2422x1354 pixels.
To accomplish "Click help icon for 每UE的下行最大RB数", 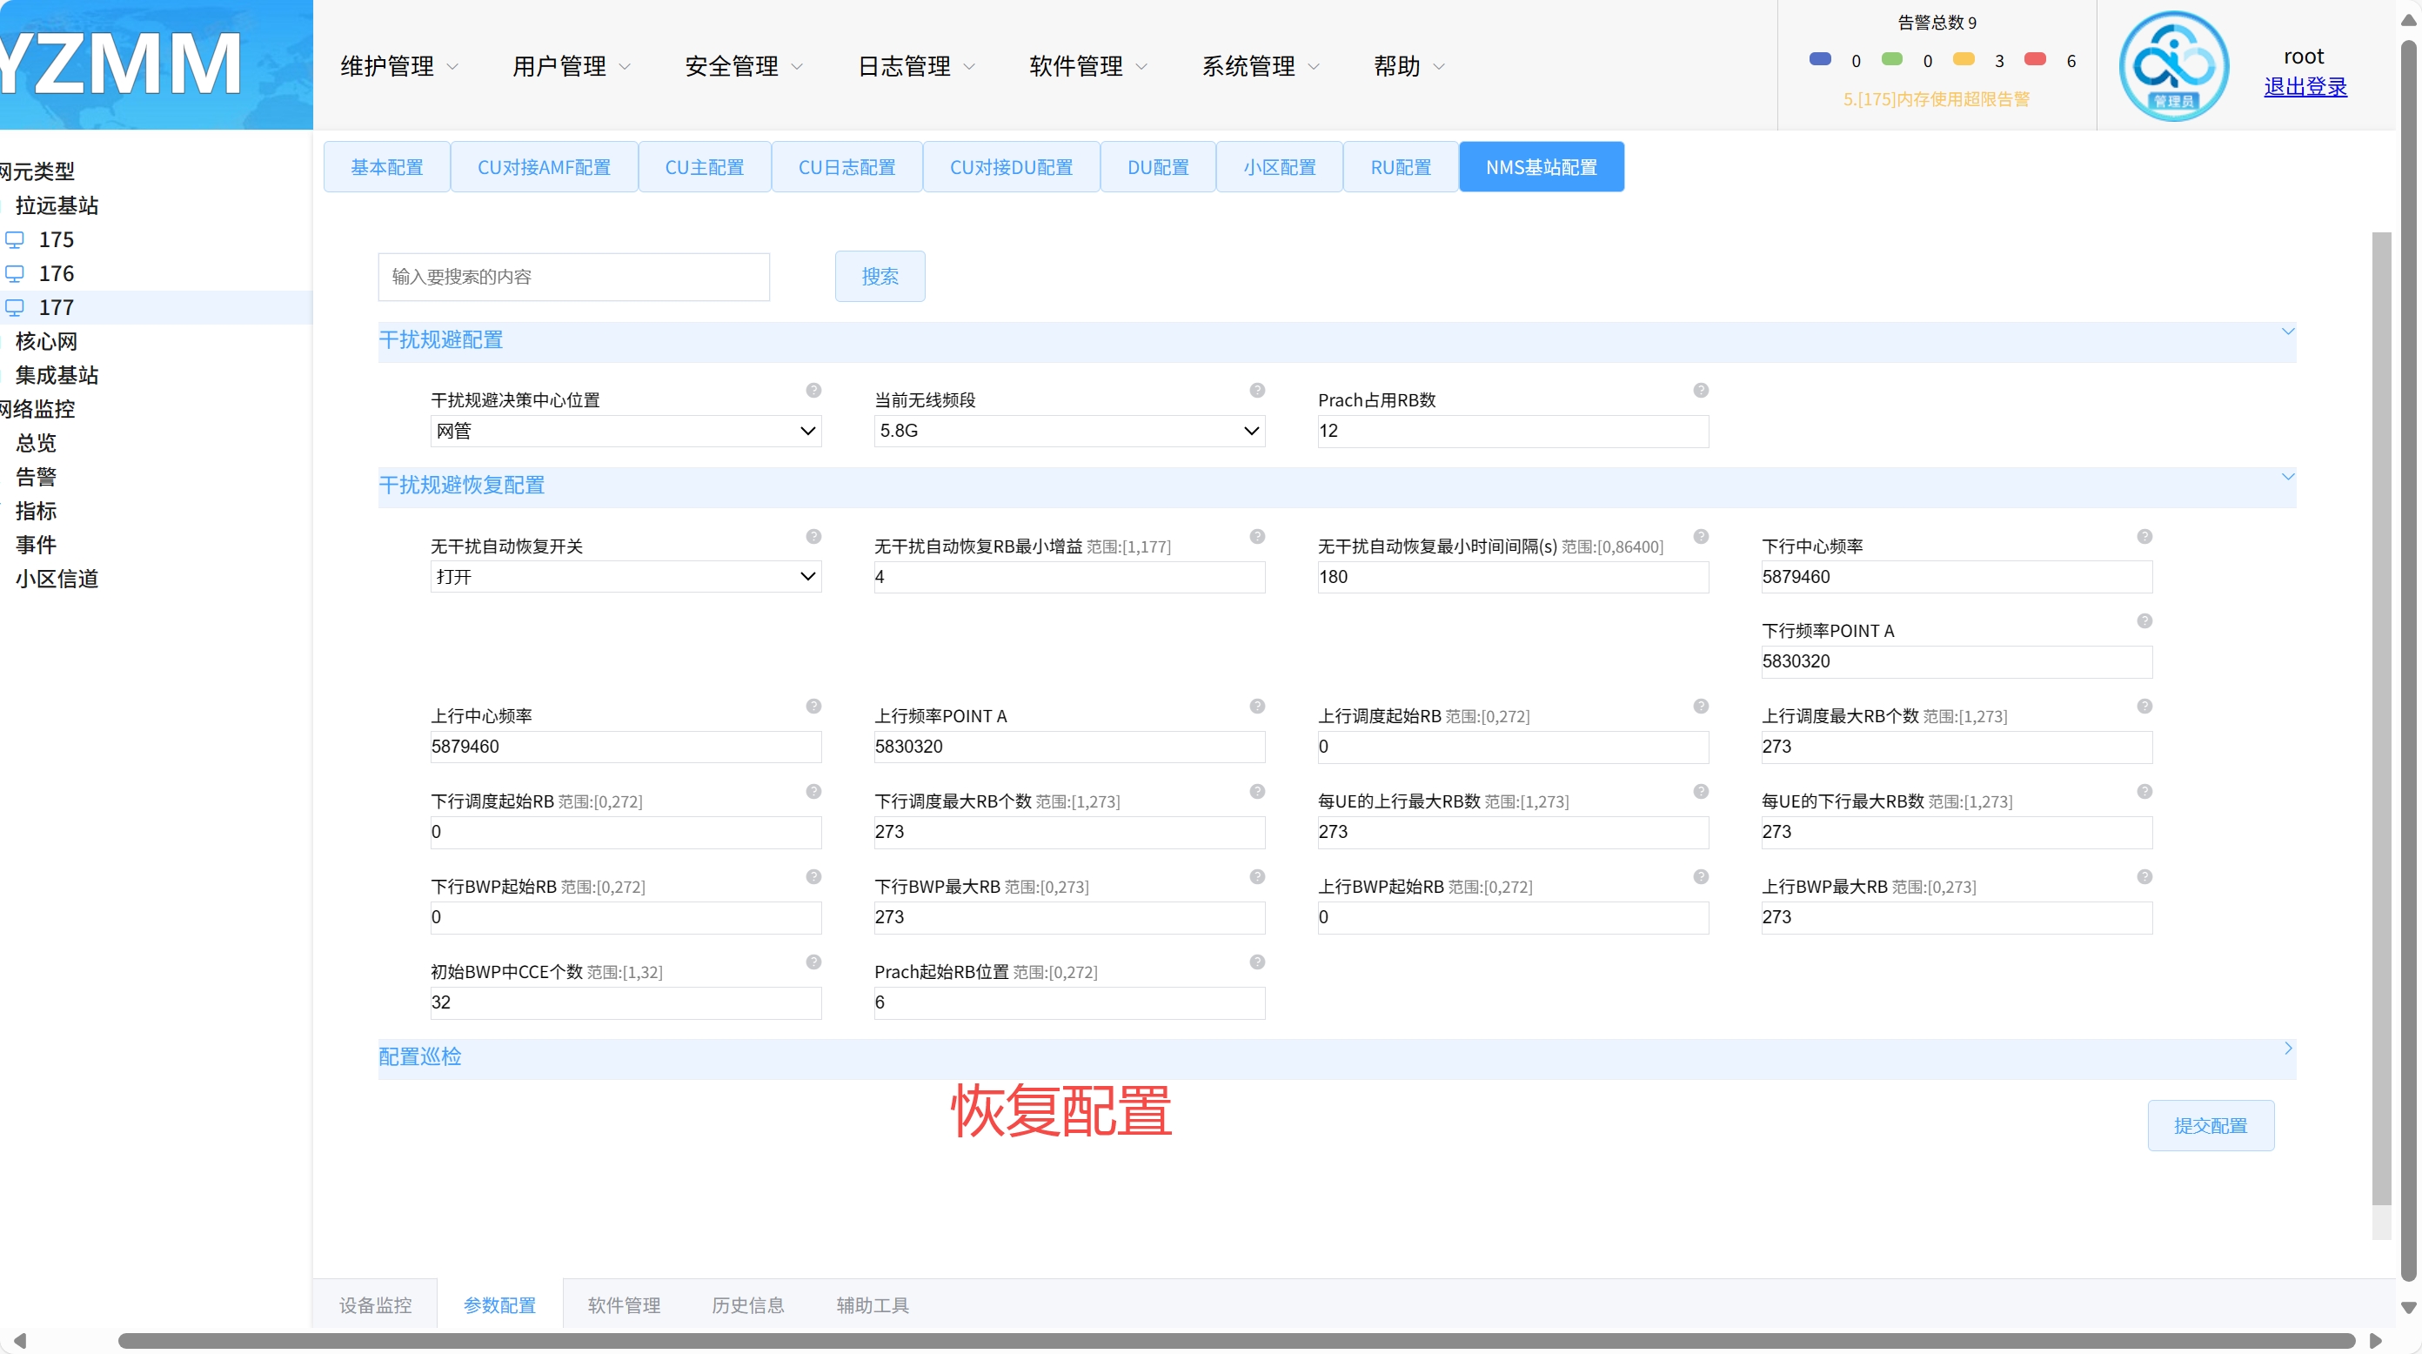I will click(x=2144, y=792).
